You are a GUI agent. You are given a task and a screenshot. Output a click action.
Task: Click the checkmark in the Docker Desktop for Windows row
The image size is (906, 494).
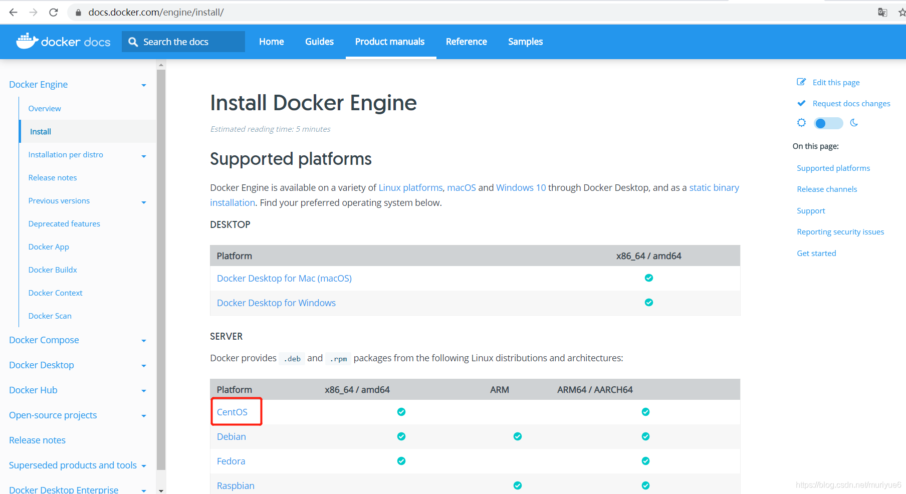649,303
